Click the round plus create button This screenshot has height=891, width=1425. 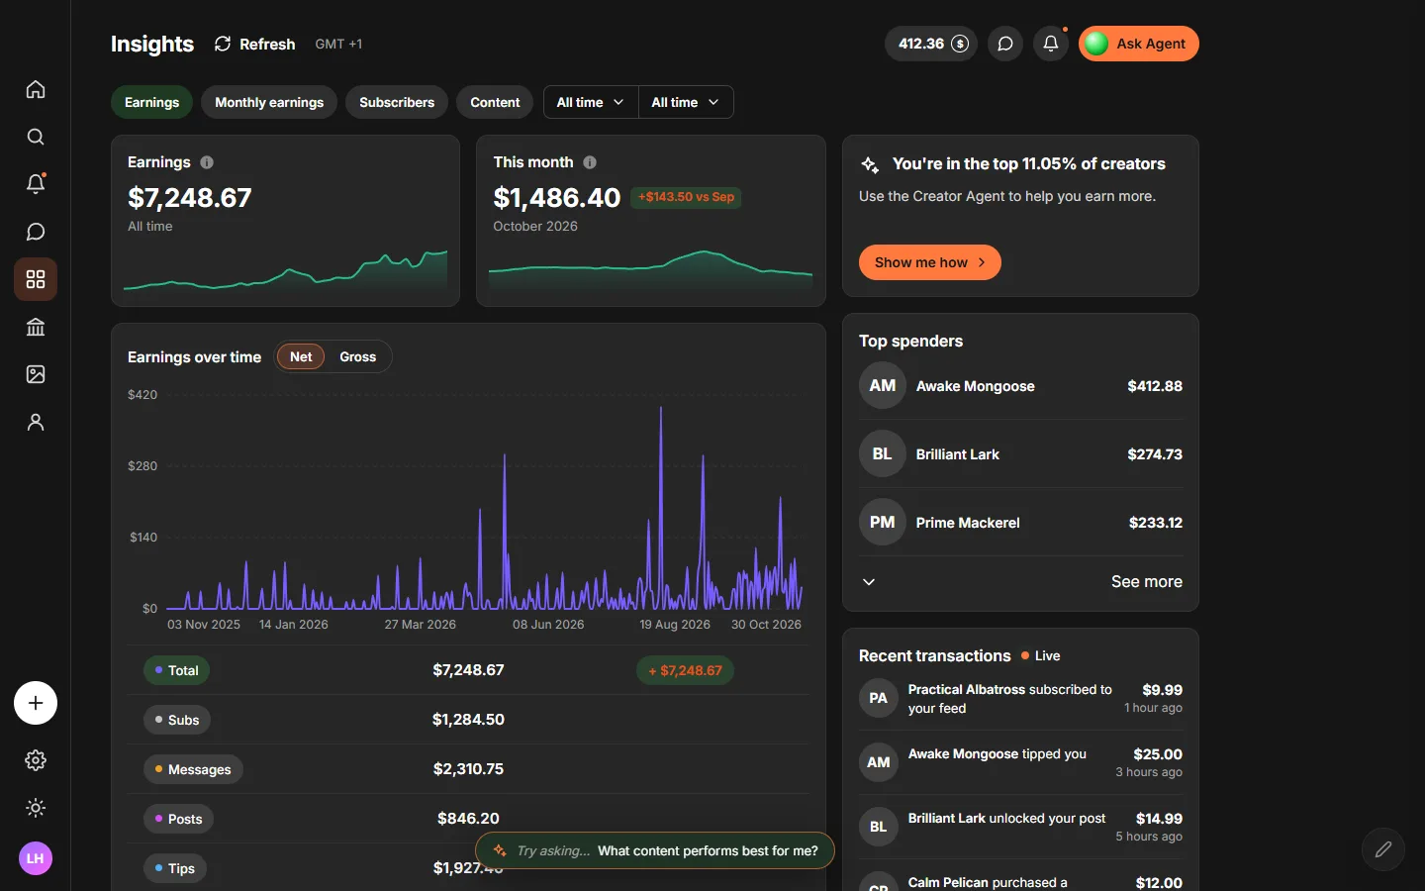coord(36,703)
